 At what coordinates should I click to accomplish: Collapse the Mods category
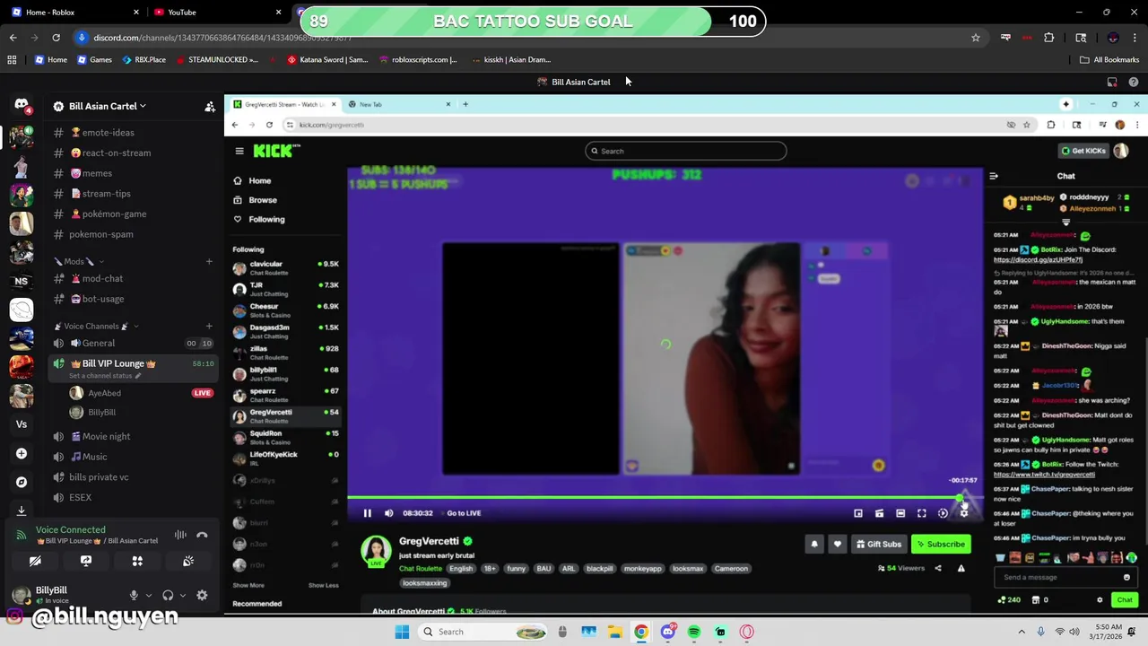click(x=79, y=261)
